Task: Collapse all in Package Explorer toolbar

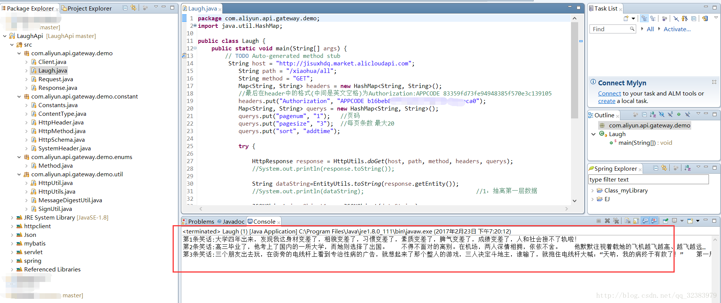Action: pos(125,8)
